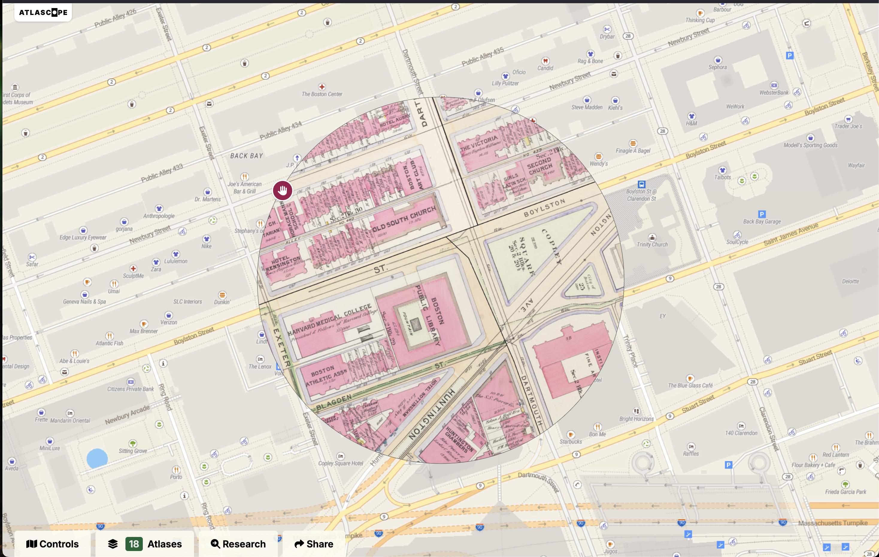The height and width of the screenshot is (557, 879).
Task: Click Joe's American Bar & Grill restaurant icon
Action: [x=245, y=176]
